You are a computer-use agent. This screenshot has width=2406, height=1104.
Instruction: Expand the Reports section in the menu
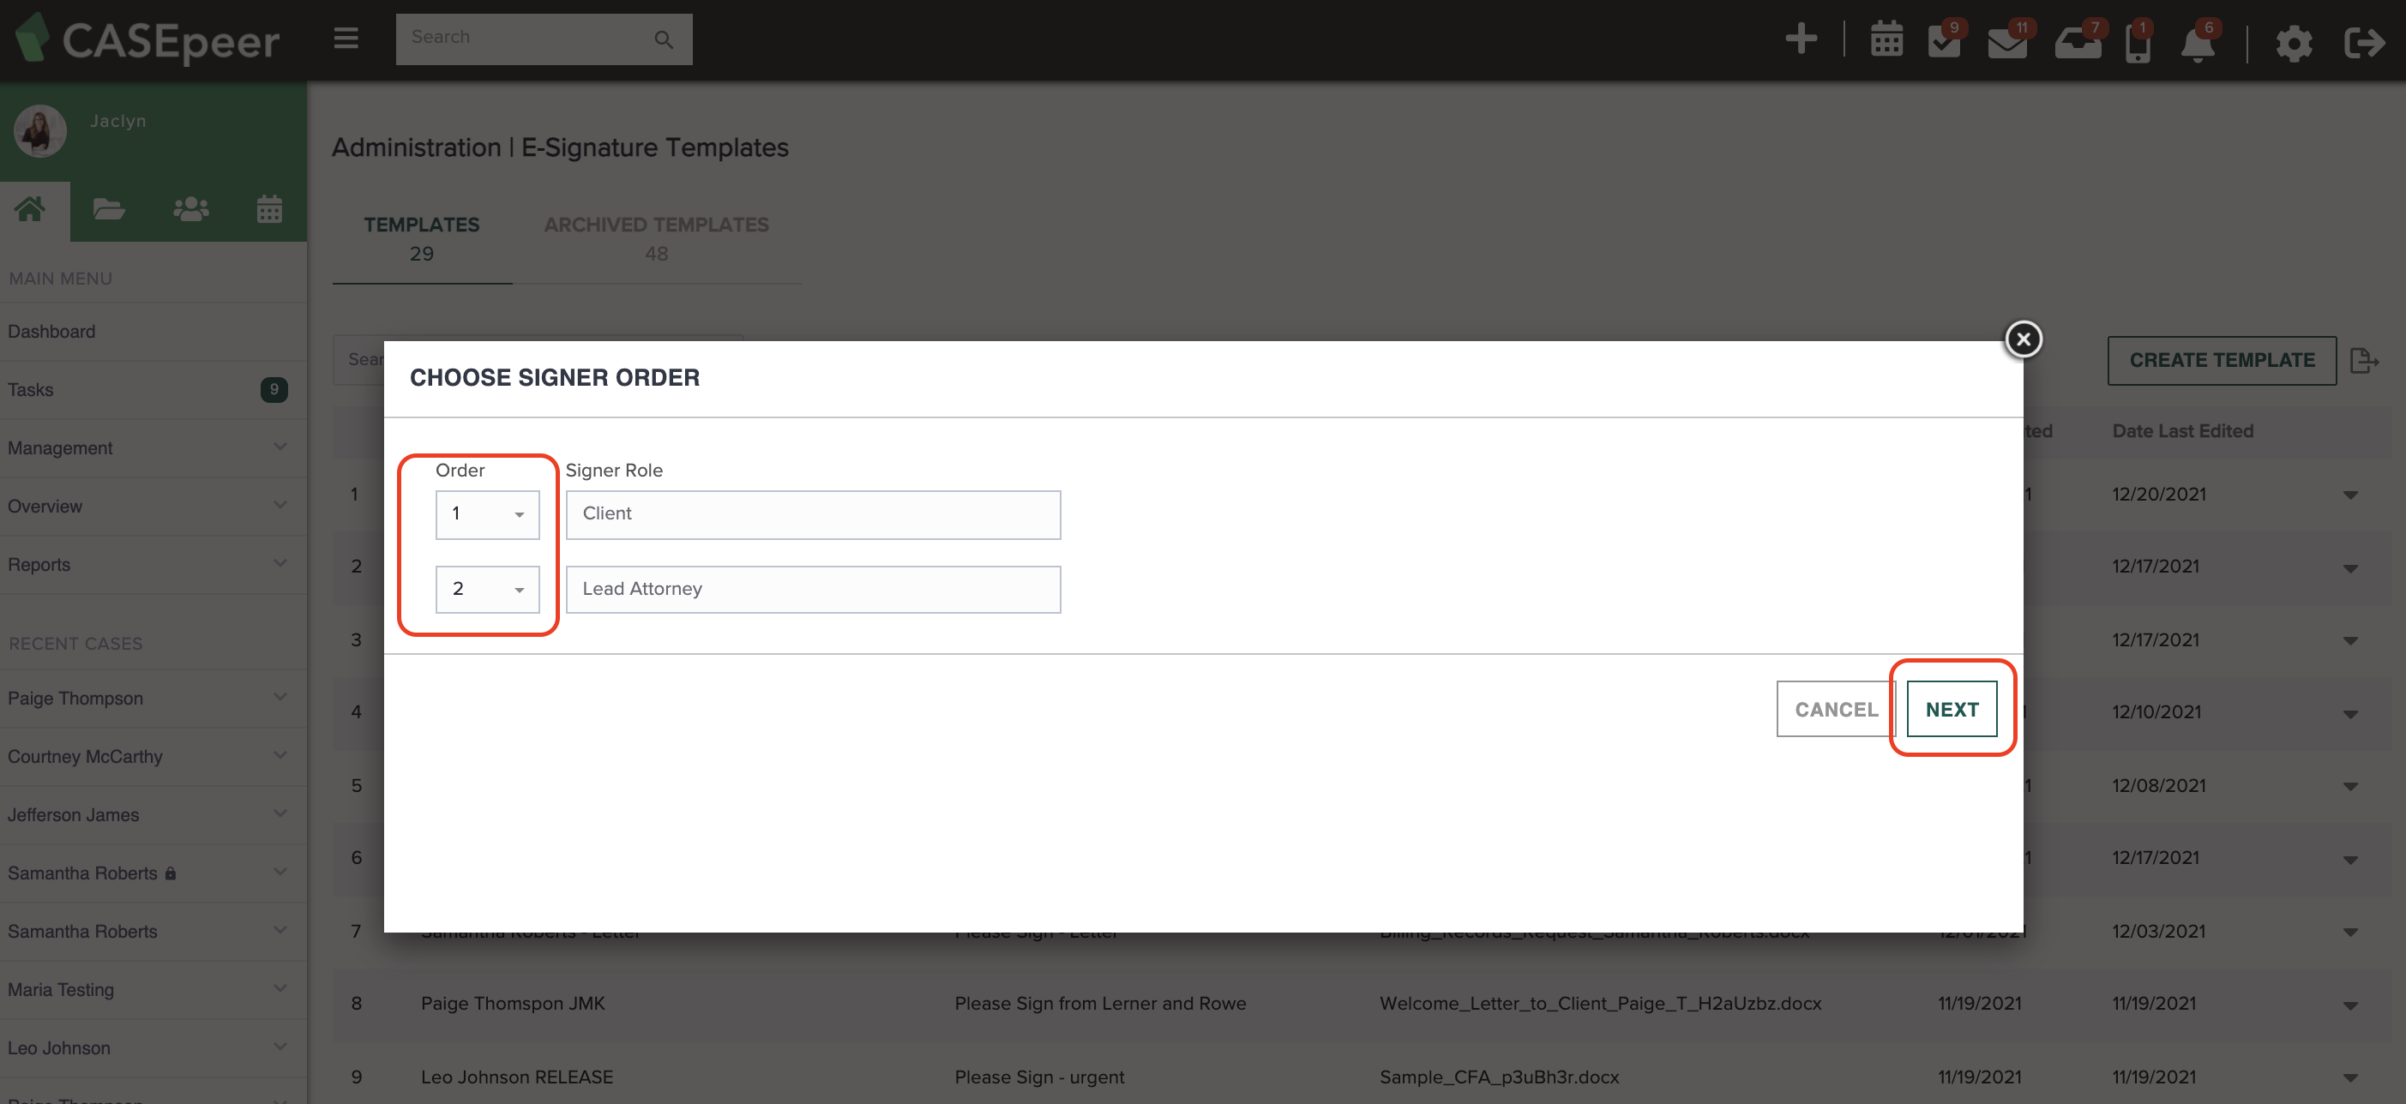coord(280,564)
